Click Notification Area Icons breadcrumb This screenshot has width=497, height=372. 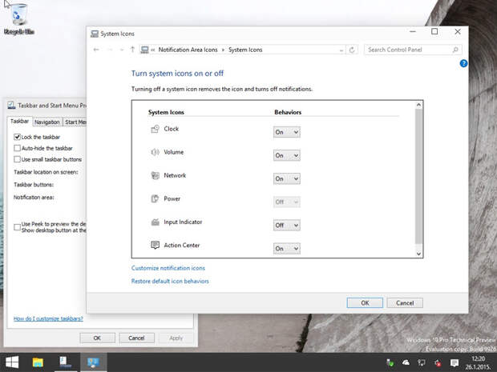pyautogui.click(x=188, y=50)
